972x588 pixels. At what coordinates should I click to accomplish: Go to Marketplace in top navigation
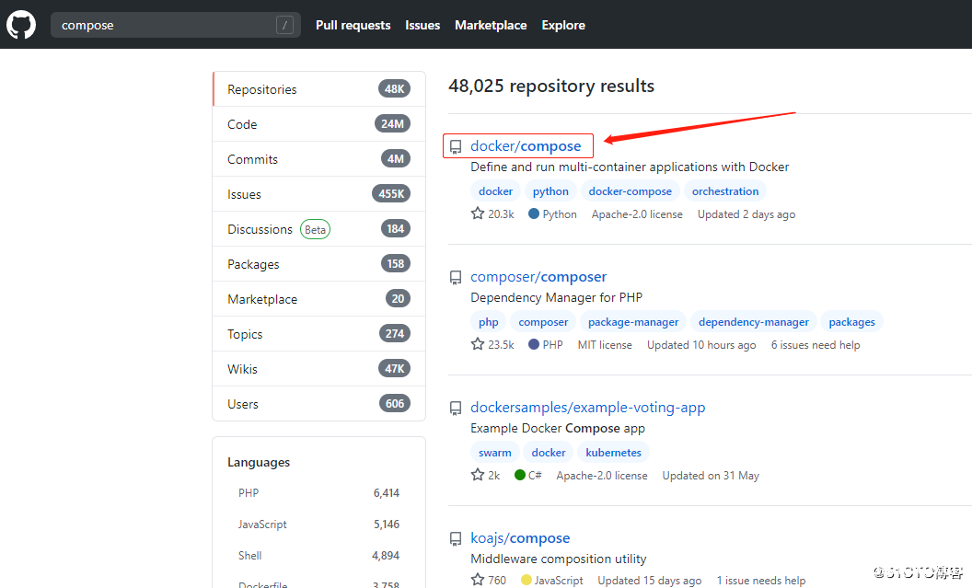[491, 25]
